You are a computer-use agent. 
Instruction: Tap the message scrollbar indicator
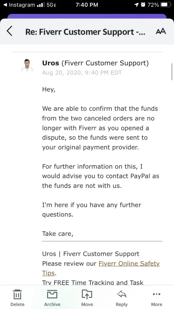tap(172, 72)
